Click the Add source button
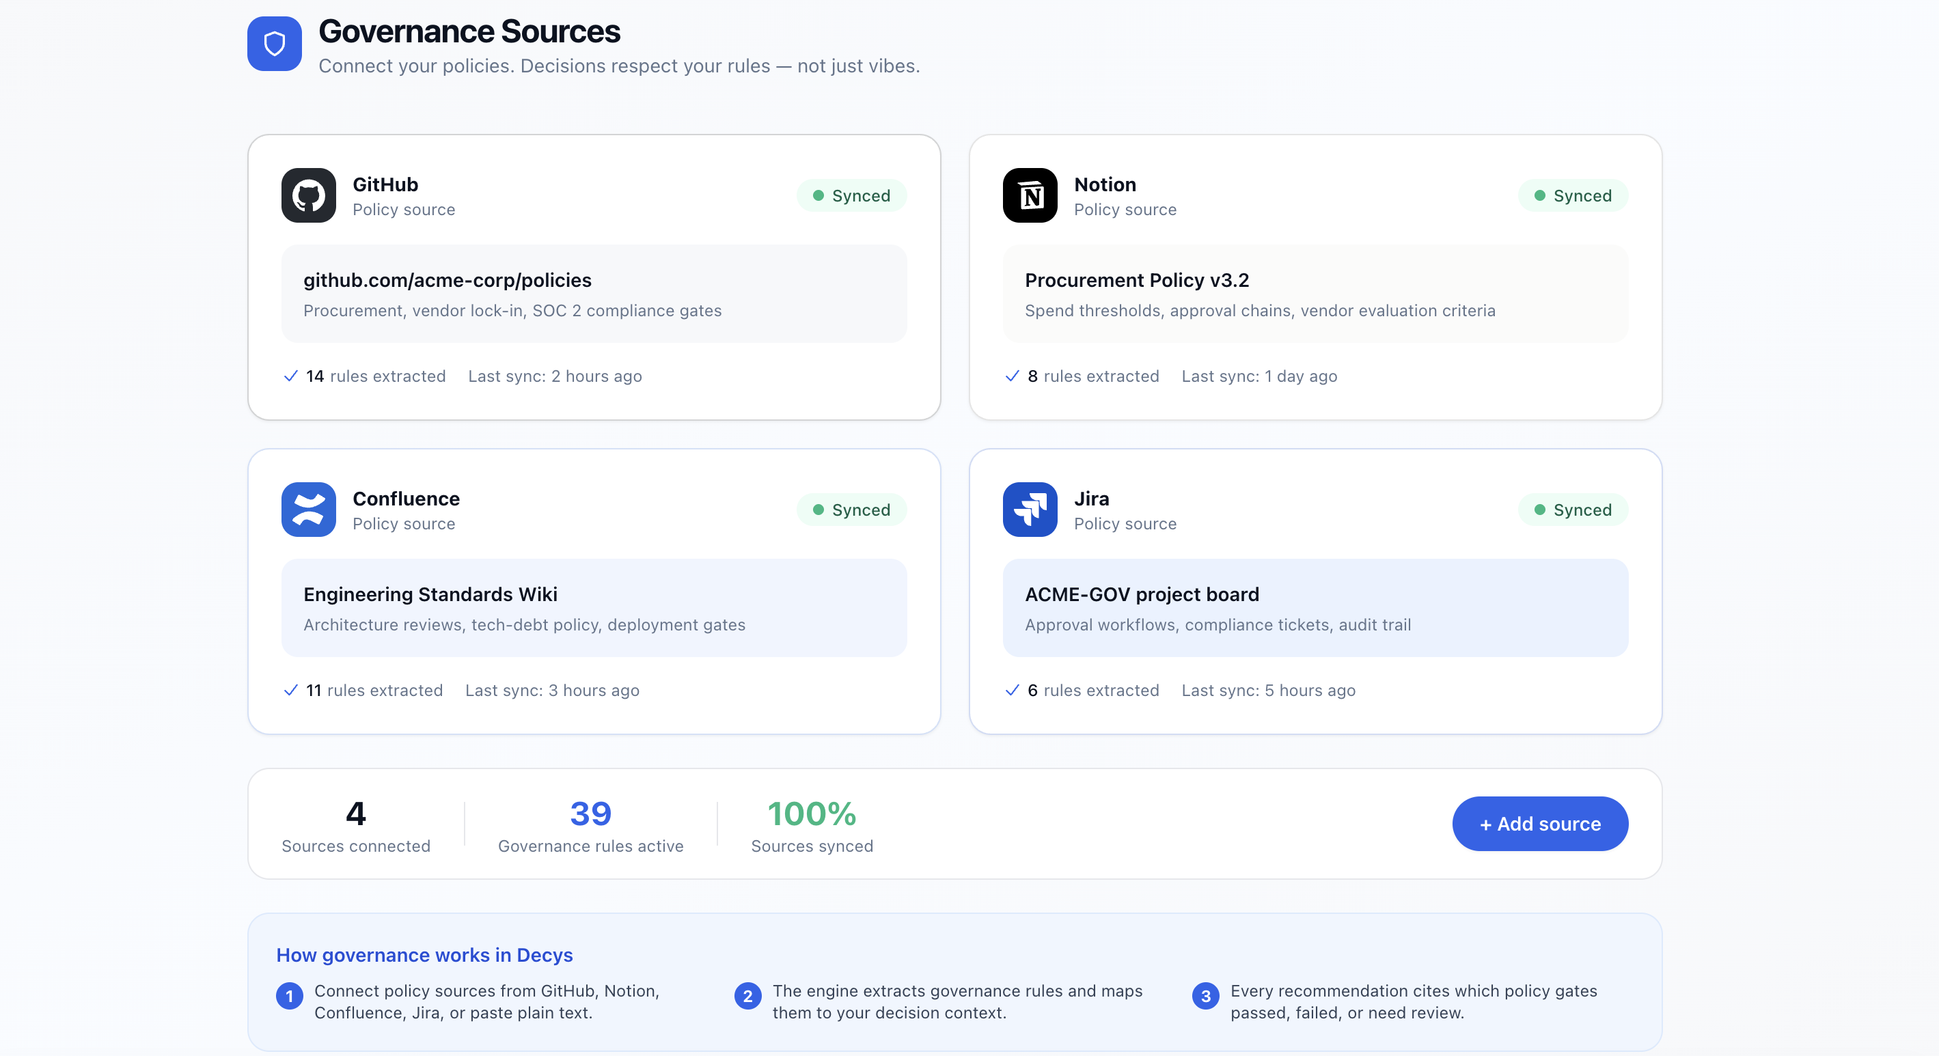Screen dimensions: 1939x1056 click(x=1540, y=824)
